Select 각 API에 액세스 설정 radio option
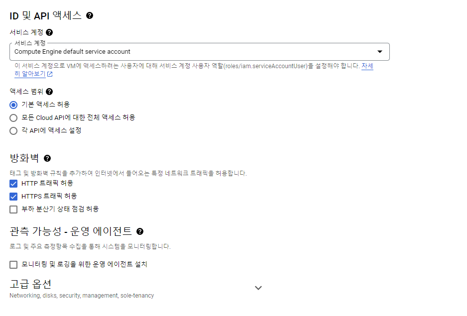The height and width of the screenshot is (316, 467). click(x=13, y=131)
